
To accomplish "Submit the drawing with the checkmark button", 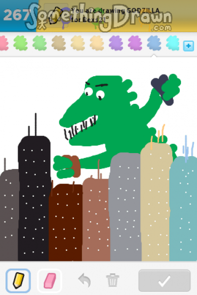I will 164,281.
